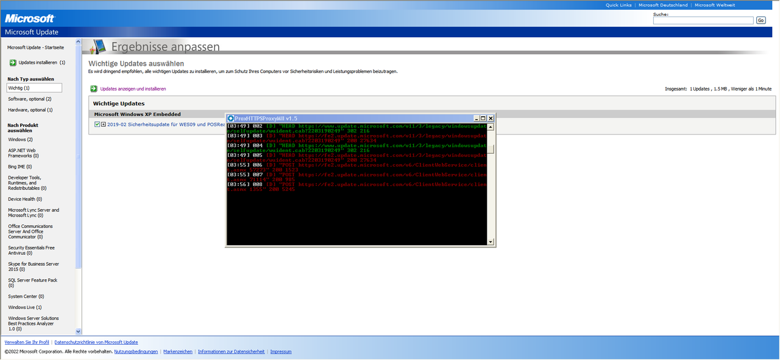Filter by SQL Server Feature Pack (0)
780x360 pixels.
[x=33, y=283]
